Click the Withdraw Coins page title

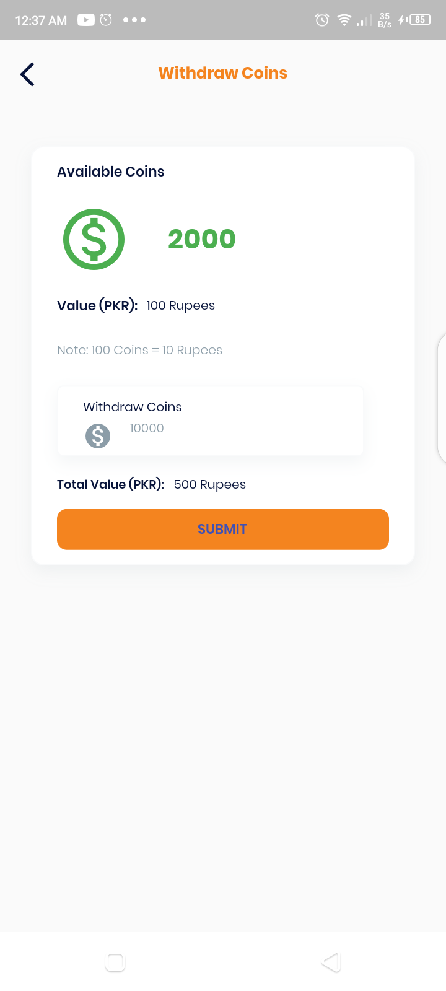point(223,73)
